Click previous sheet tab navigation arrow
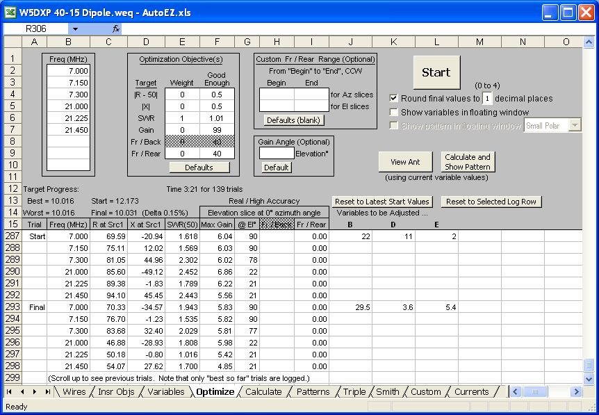 click(22, 392)
